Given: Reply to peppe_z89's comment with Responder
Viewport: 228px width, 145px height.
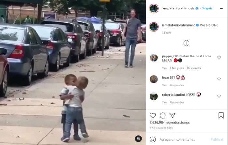Looking at the screenshot, I should pyautogui.click(x=194, y=68).
